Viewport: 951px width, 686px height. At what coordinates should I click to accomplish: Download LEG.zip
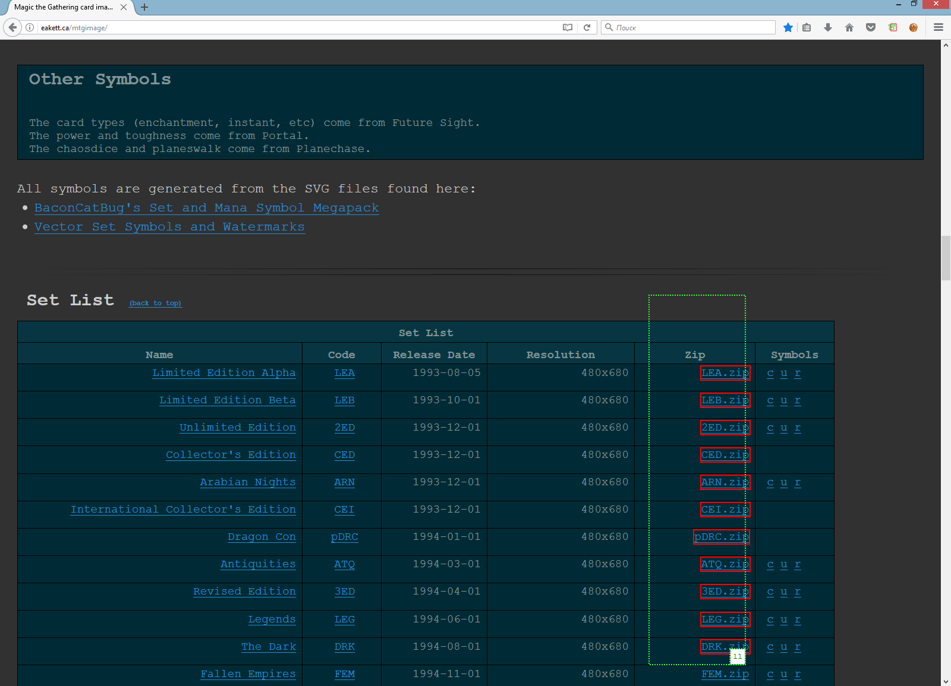pyautogui.click(x=725, y=619)
